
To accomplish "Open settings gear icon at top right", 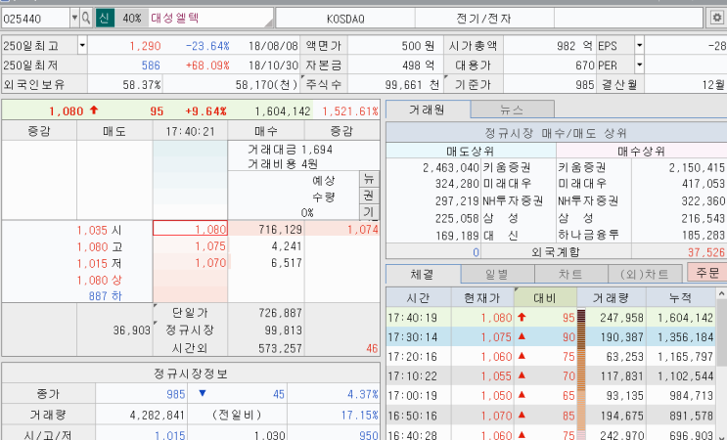I will (717, 18).
